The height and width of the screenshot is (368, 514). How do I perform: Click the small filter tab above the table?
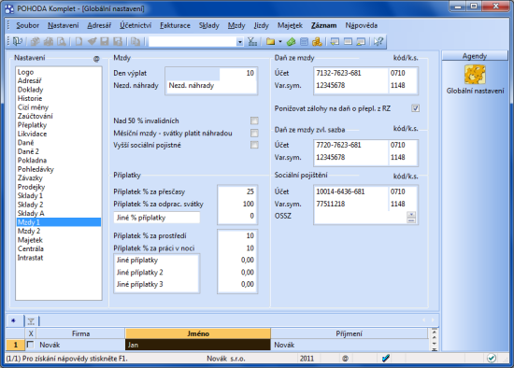pos(31,321)
